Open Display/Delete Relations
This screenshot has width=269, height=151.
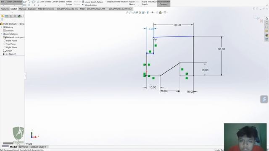118,2
